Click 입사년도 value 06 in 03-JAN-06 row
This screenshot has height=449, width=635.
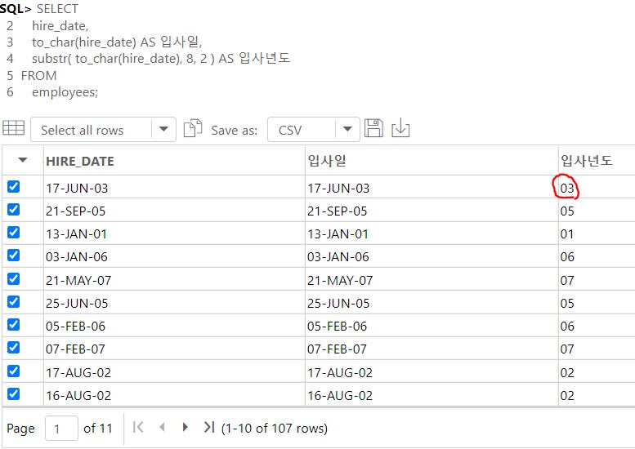[x=567, y=257]
